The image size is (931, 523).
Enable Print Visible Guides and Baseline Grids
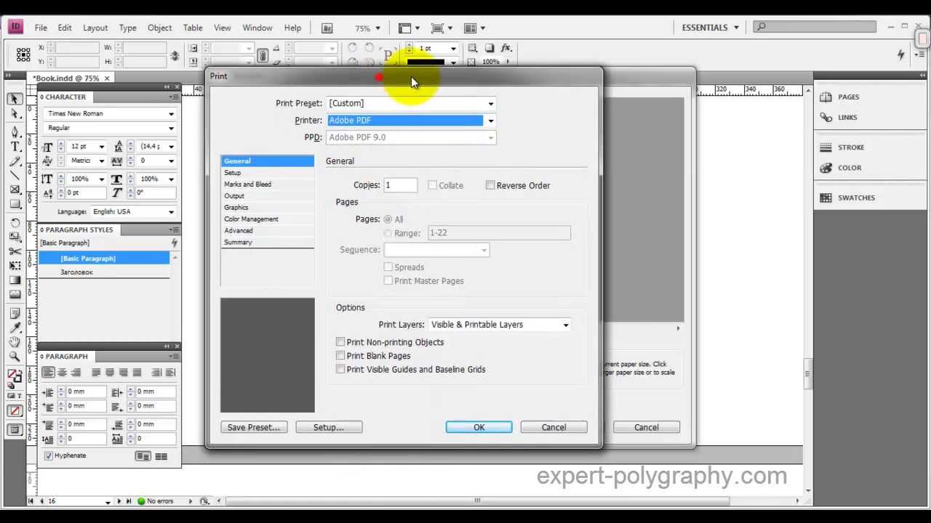click(x=340, y=369)
